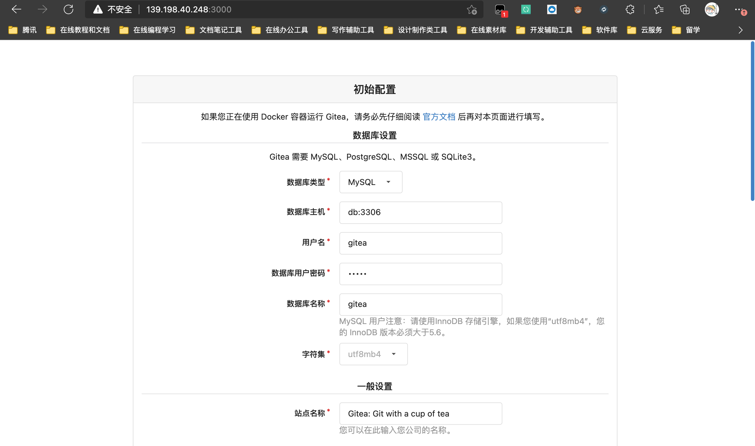Click the page vertical scrollbar thumb
This screenshot has height=446, width=755.
coord(752,121)
